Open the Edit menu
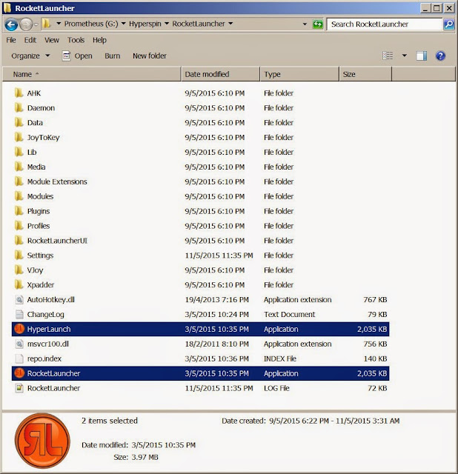Image resolution: width=458 pixels, height=474 pixels. click(30, 40)
